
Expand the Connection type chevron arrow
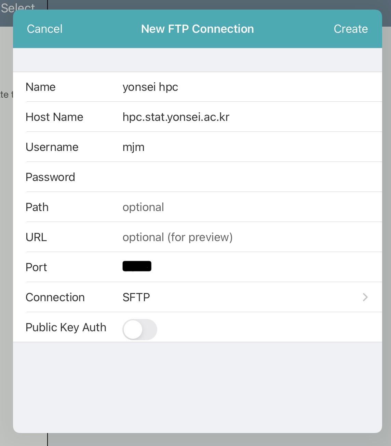365,297
